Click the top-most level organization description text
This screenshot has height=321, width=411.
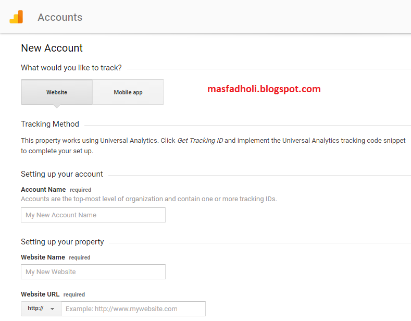coord(148,199)
